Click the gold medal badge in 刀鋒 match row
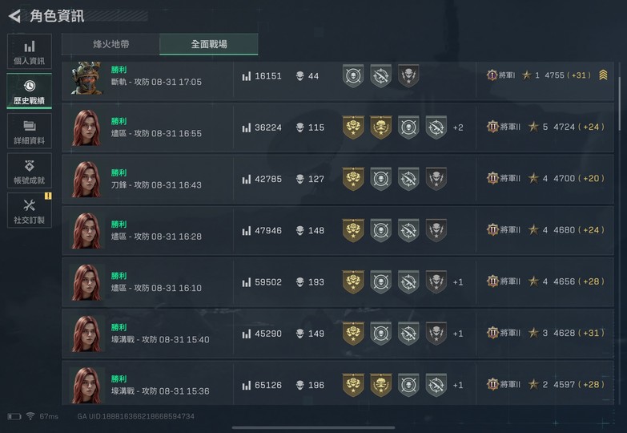 353,179
